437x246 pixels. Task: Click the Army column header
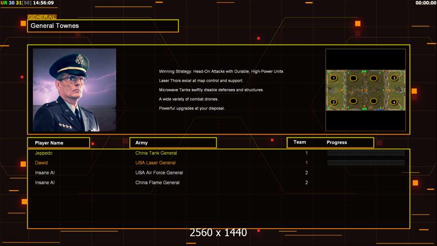click(173, 143)
